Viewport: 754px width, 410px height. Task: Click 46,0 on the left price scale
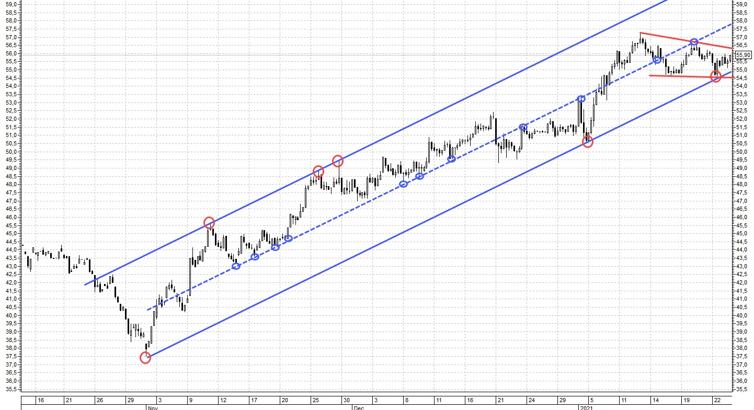(x=10, y=217)
